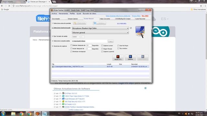Enable Detener después de checkbox

71,45
